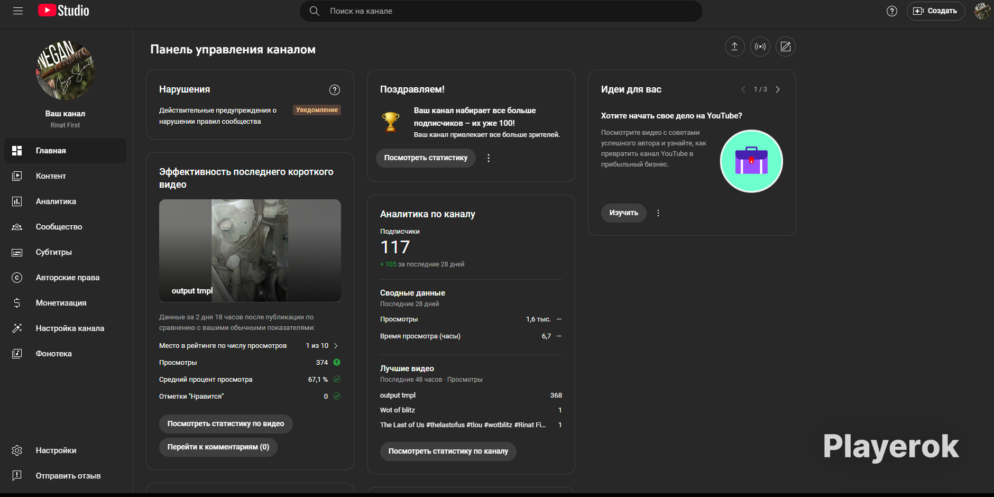Open the Настройки menu item
Screen dimensions: 994x497
pyautogui.click(x=65, y=450)
